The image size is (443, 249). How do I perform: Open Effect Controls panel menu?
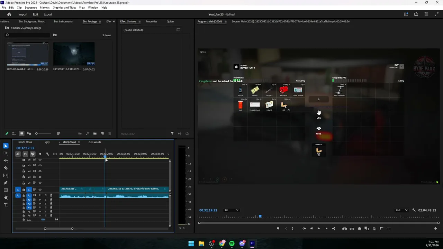pyautogui.click(x=139, y=21)
